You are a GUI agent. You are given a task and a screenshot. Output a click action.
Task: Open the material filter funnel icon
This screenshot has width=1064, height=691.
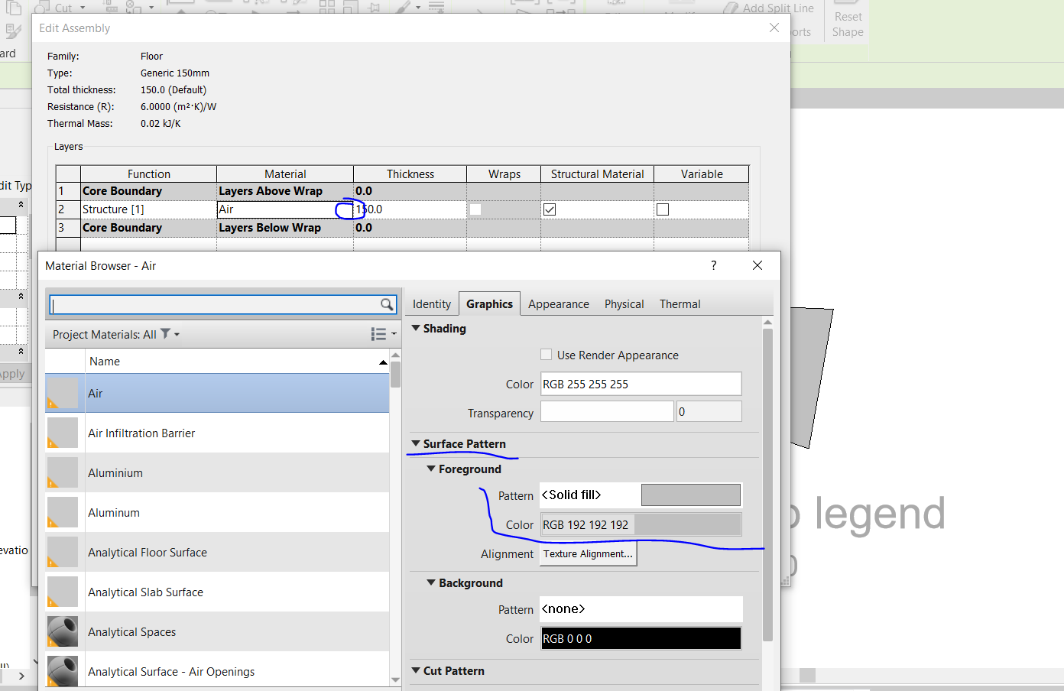pos(165,334)
